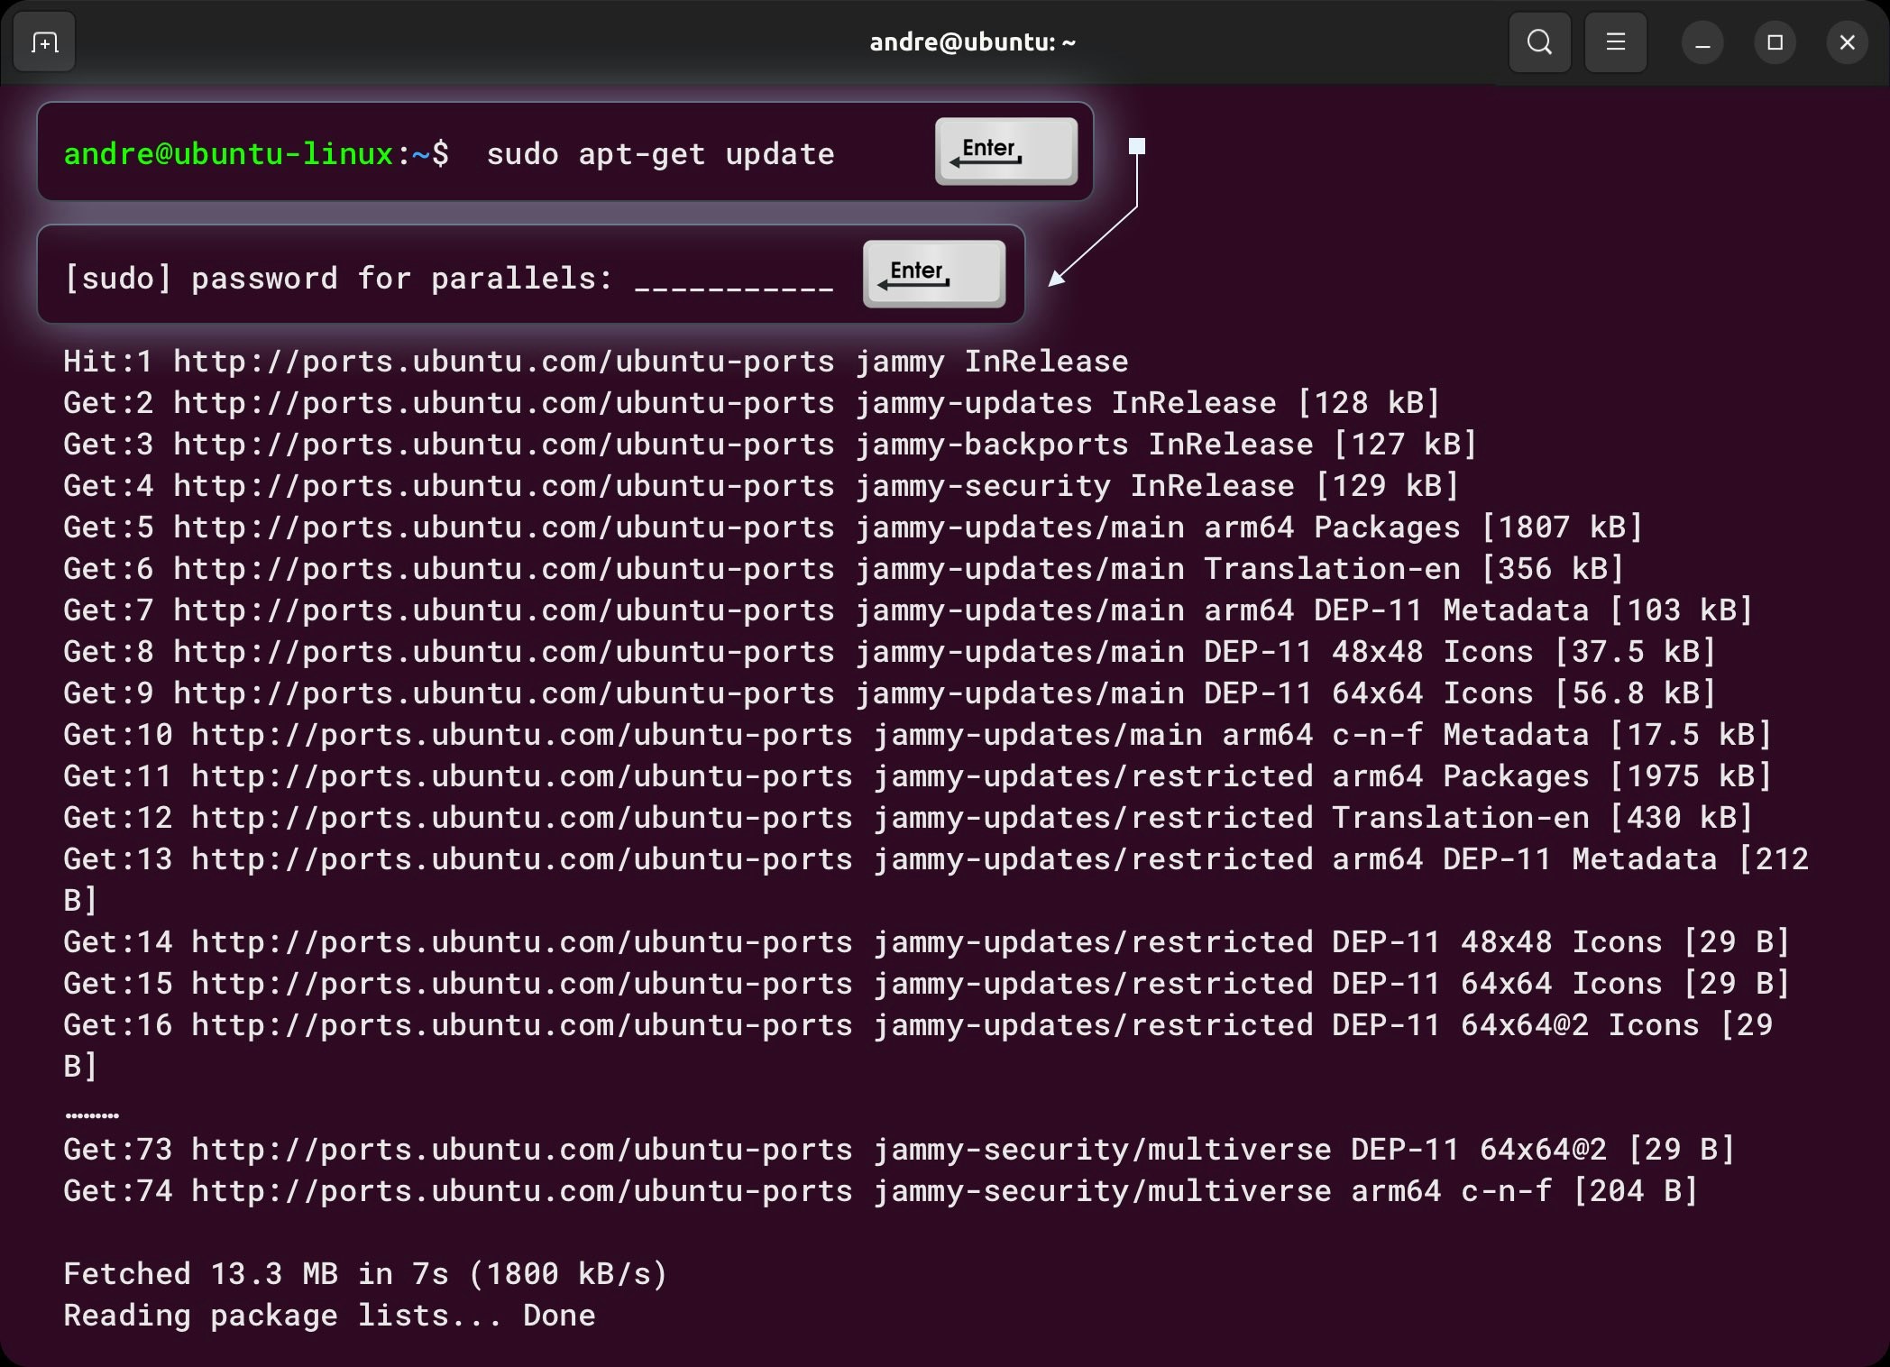
Task: Click the Get:5 jammy-updates/main arm64 Packages line
Action: tap(852, 528)
